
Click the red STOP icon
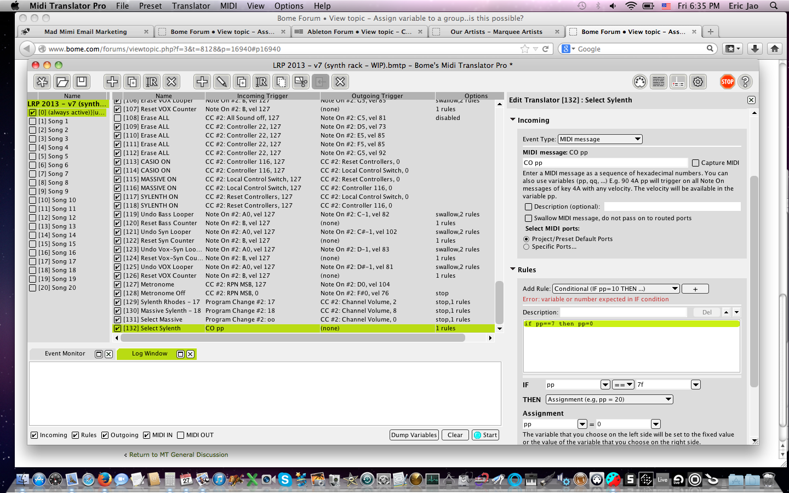(727, 82)
